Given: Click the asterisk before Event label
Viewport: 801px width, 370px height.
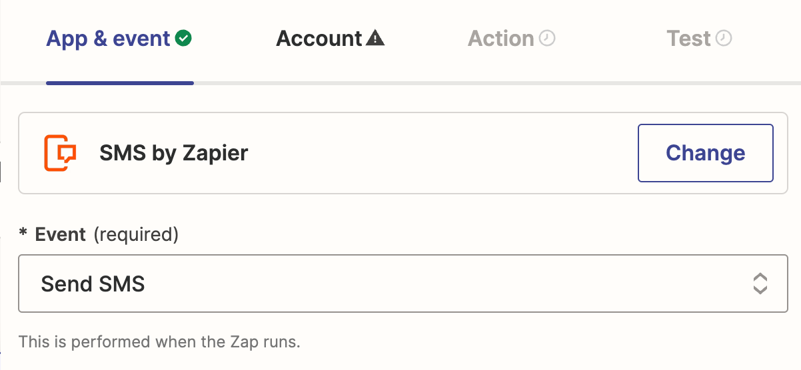Looking at the screenshot, I should pos(23,234).
